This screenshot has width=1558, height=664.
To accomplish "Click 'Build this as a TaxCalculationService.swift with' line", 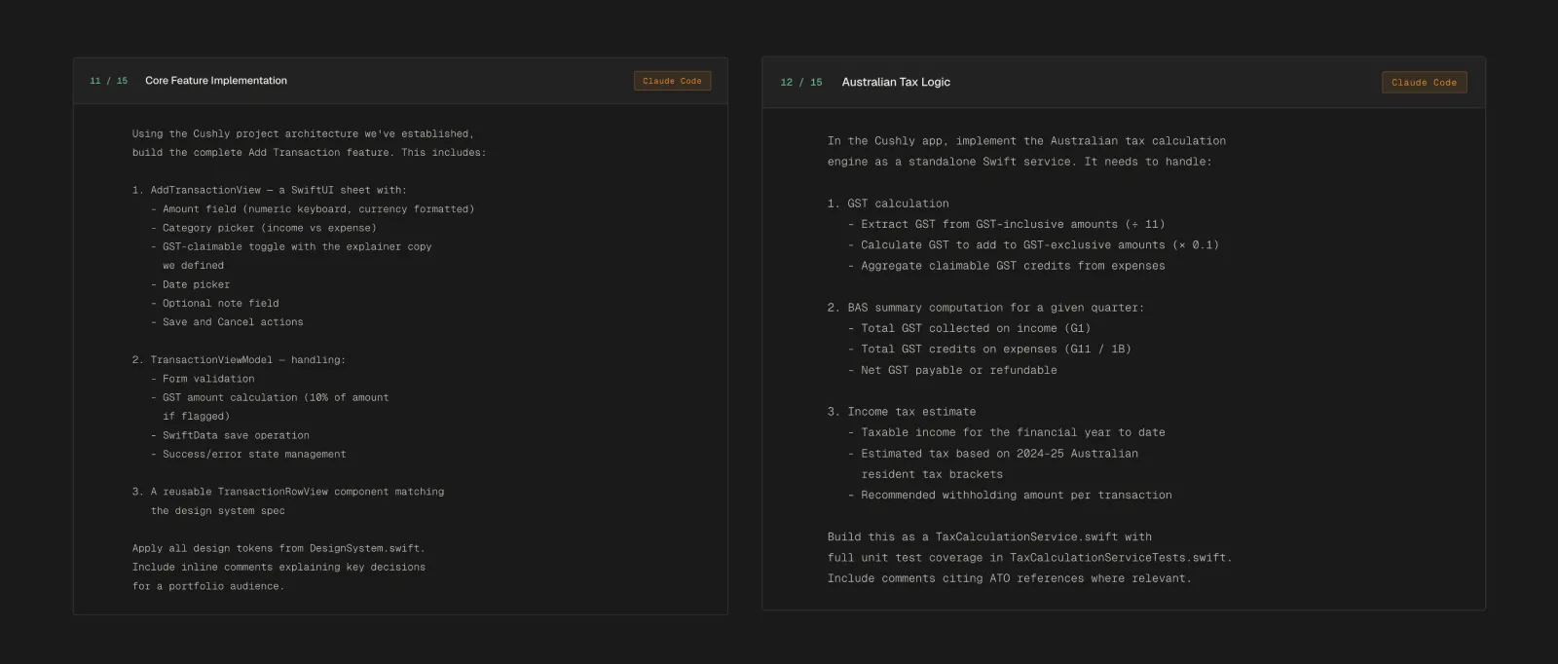I will (x=989, y=537).
